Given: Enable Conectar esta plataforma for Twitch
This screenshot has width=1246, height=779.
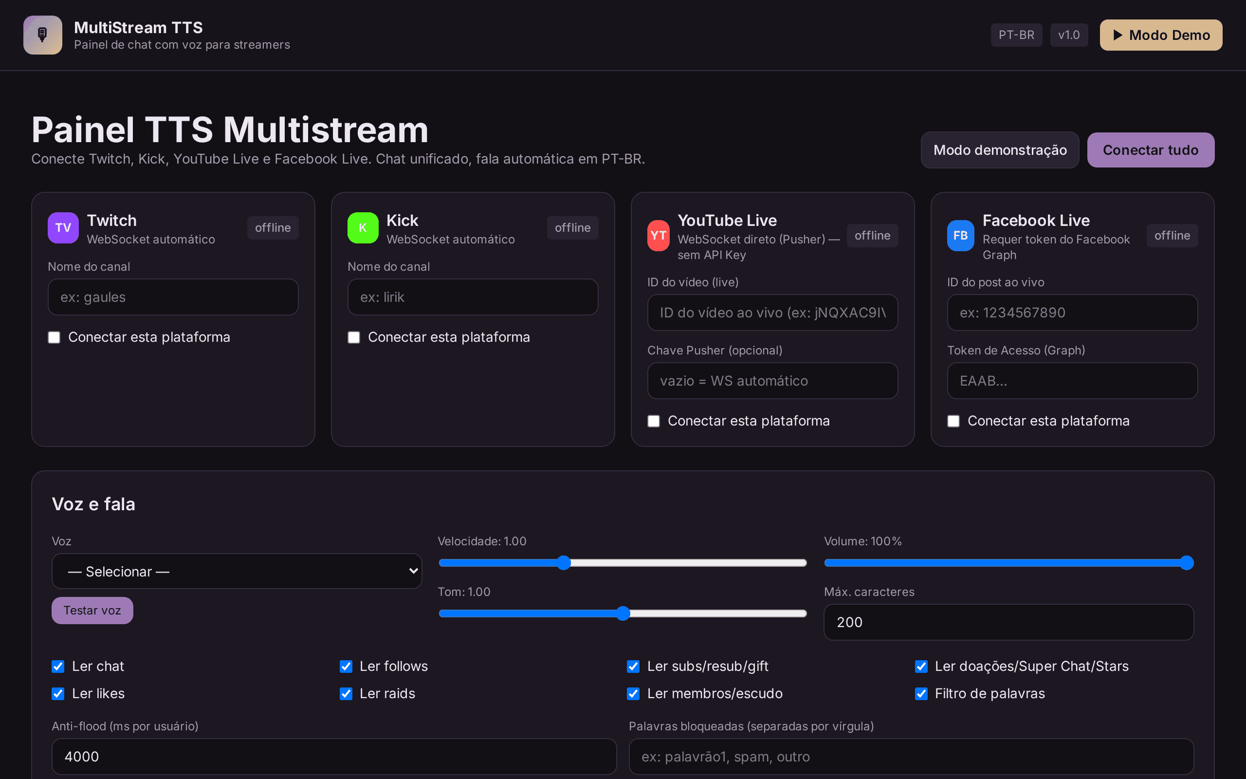Looking at the screenshot, I should click(54, 337).
